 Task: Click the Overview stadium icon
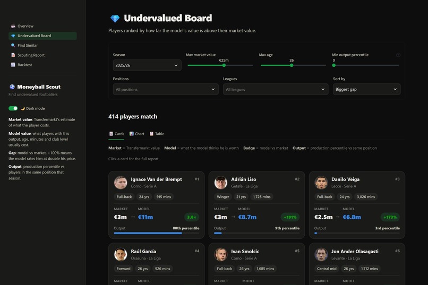point(13,26)
